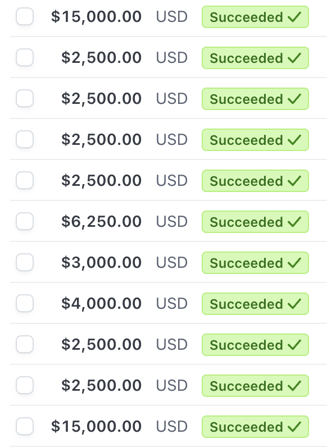The width and height of the screenshot is (327, 448).
Task: Tick the checkbox beside $3,000.00
Action: [x=25, y=262]
